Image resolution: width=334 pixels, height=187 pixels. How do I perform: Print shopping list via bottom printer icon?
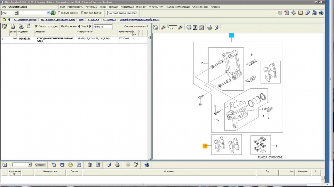tap(117, 165)
